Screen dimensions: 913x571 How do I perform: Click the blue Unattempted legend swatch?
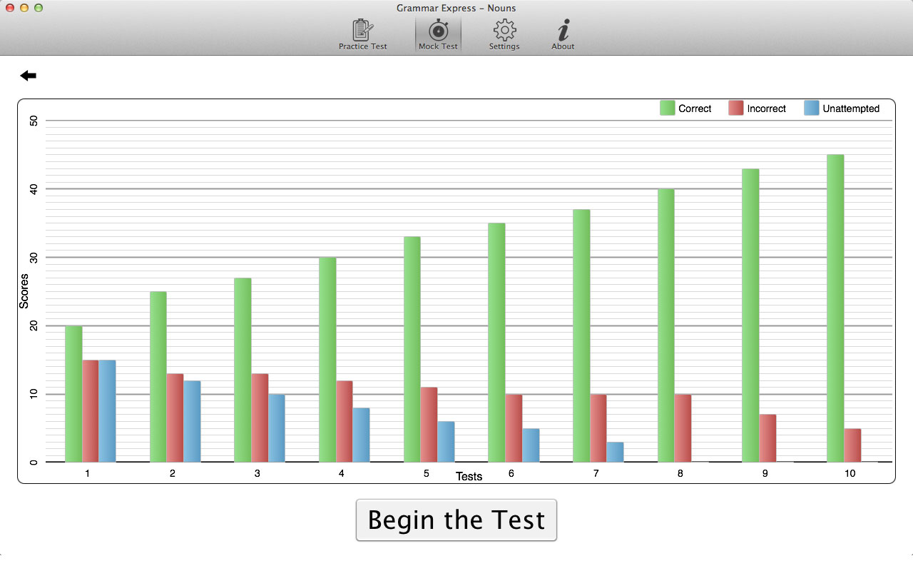pos(812,108)
